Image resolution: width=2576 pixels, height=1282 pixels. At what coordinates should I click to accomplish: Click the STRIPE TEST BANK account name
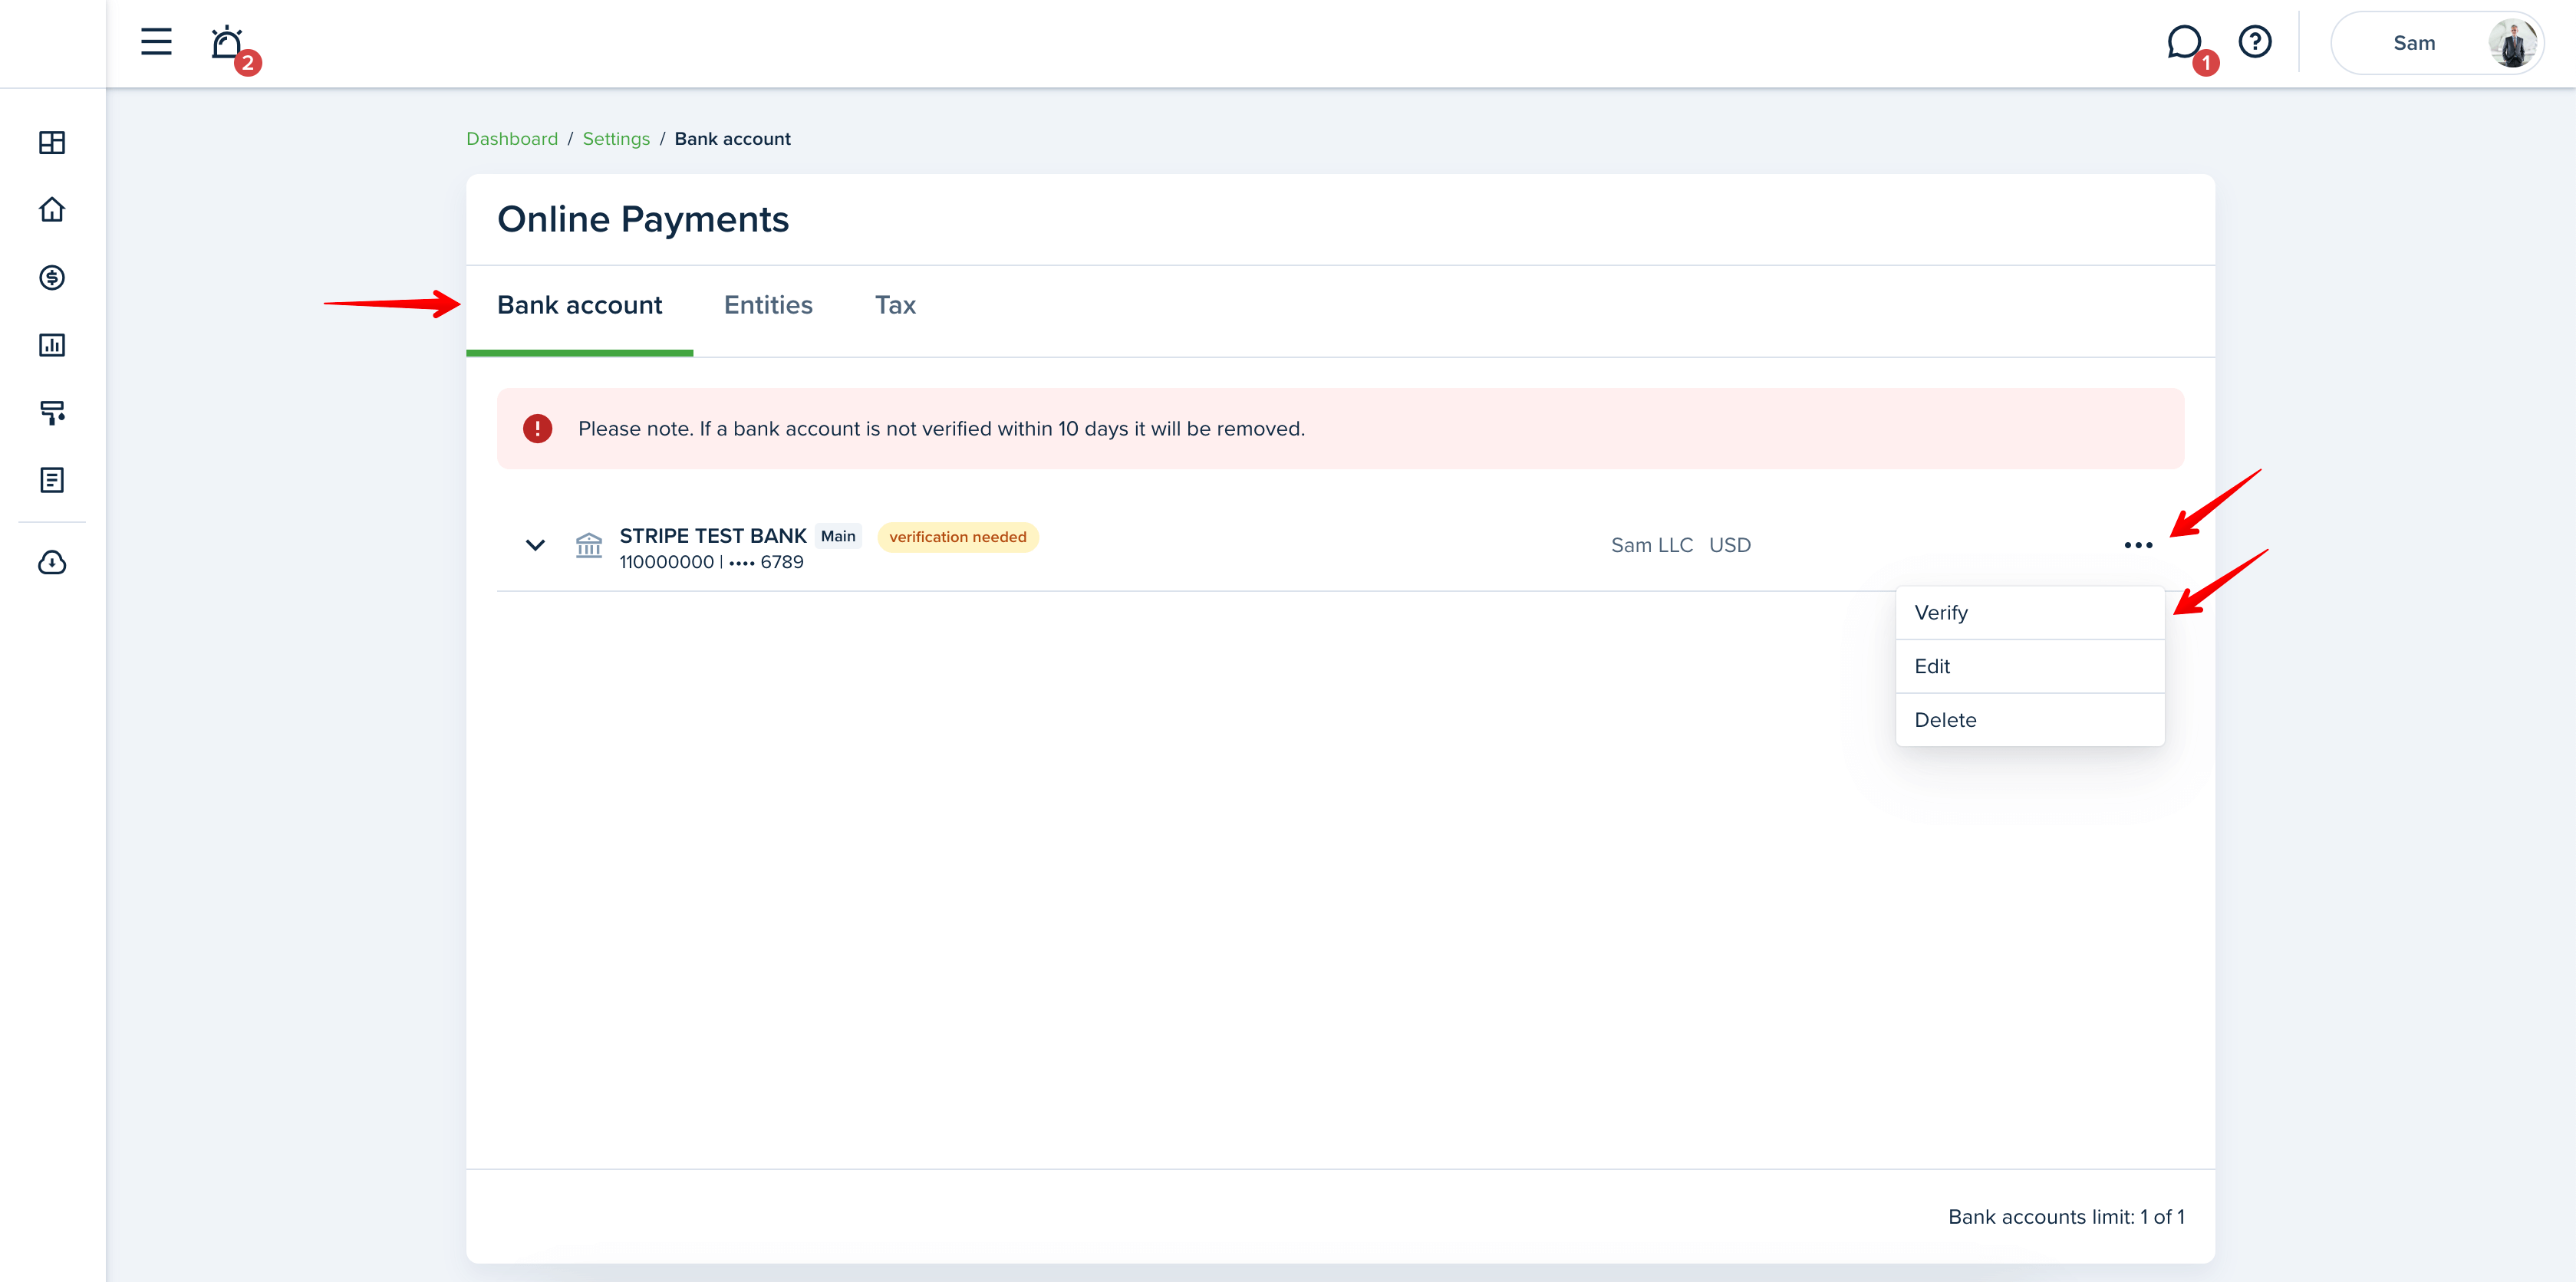click(713, 536)
